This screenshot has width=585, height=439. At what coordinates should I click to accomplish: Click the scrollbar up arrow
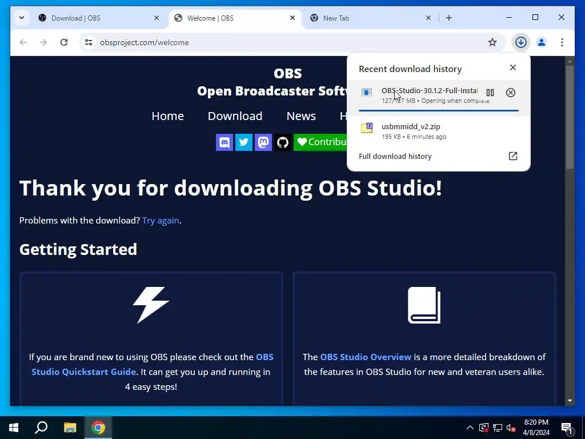coord(570,61)
